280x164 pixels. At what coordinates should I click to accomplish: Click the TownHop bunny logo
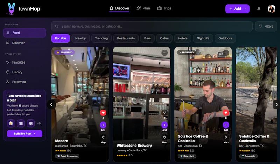(11, 8)
